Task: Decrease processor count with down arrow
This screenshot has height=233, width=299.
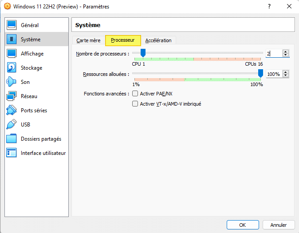Action: [286, 55]
